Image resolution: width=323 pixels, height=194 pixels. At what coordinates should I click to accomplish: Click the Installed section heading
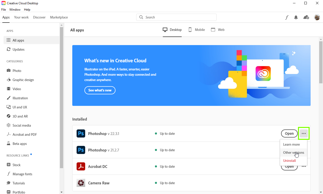click(x=80, y=119)
